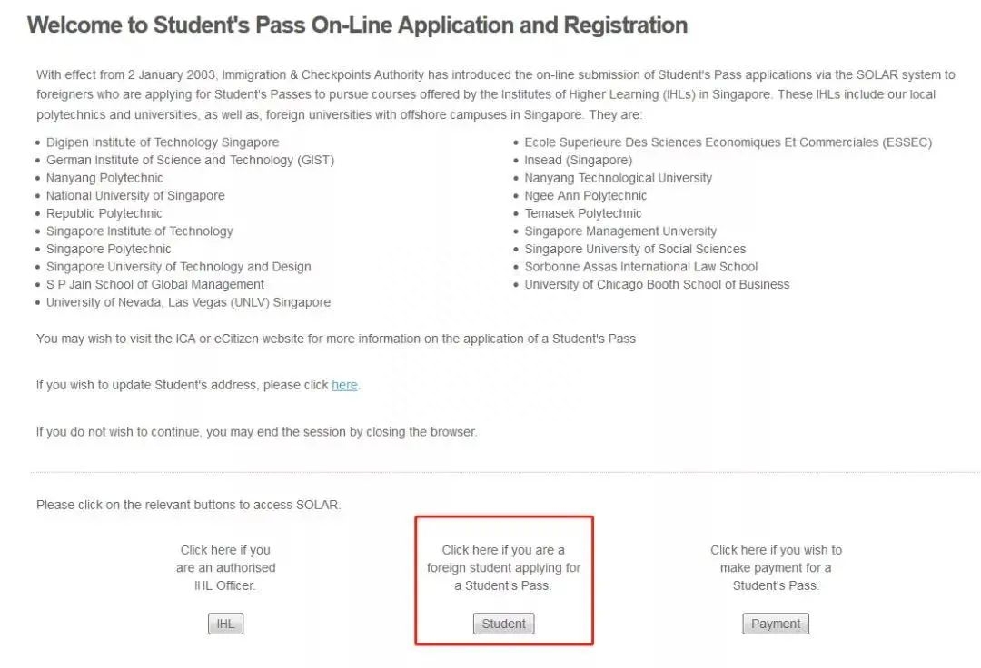Image resolution: width=981 pixels, height=668 pixels.
Task: Click Nanyang Technological University entry
Action: [x=618, y=178]
